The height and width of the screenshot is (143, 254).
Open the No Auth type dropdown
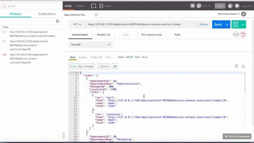pyautogui.click(x=91, y=44)
